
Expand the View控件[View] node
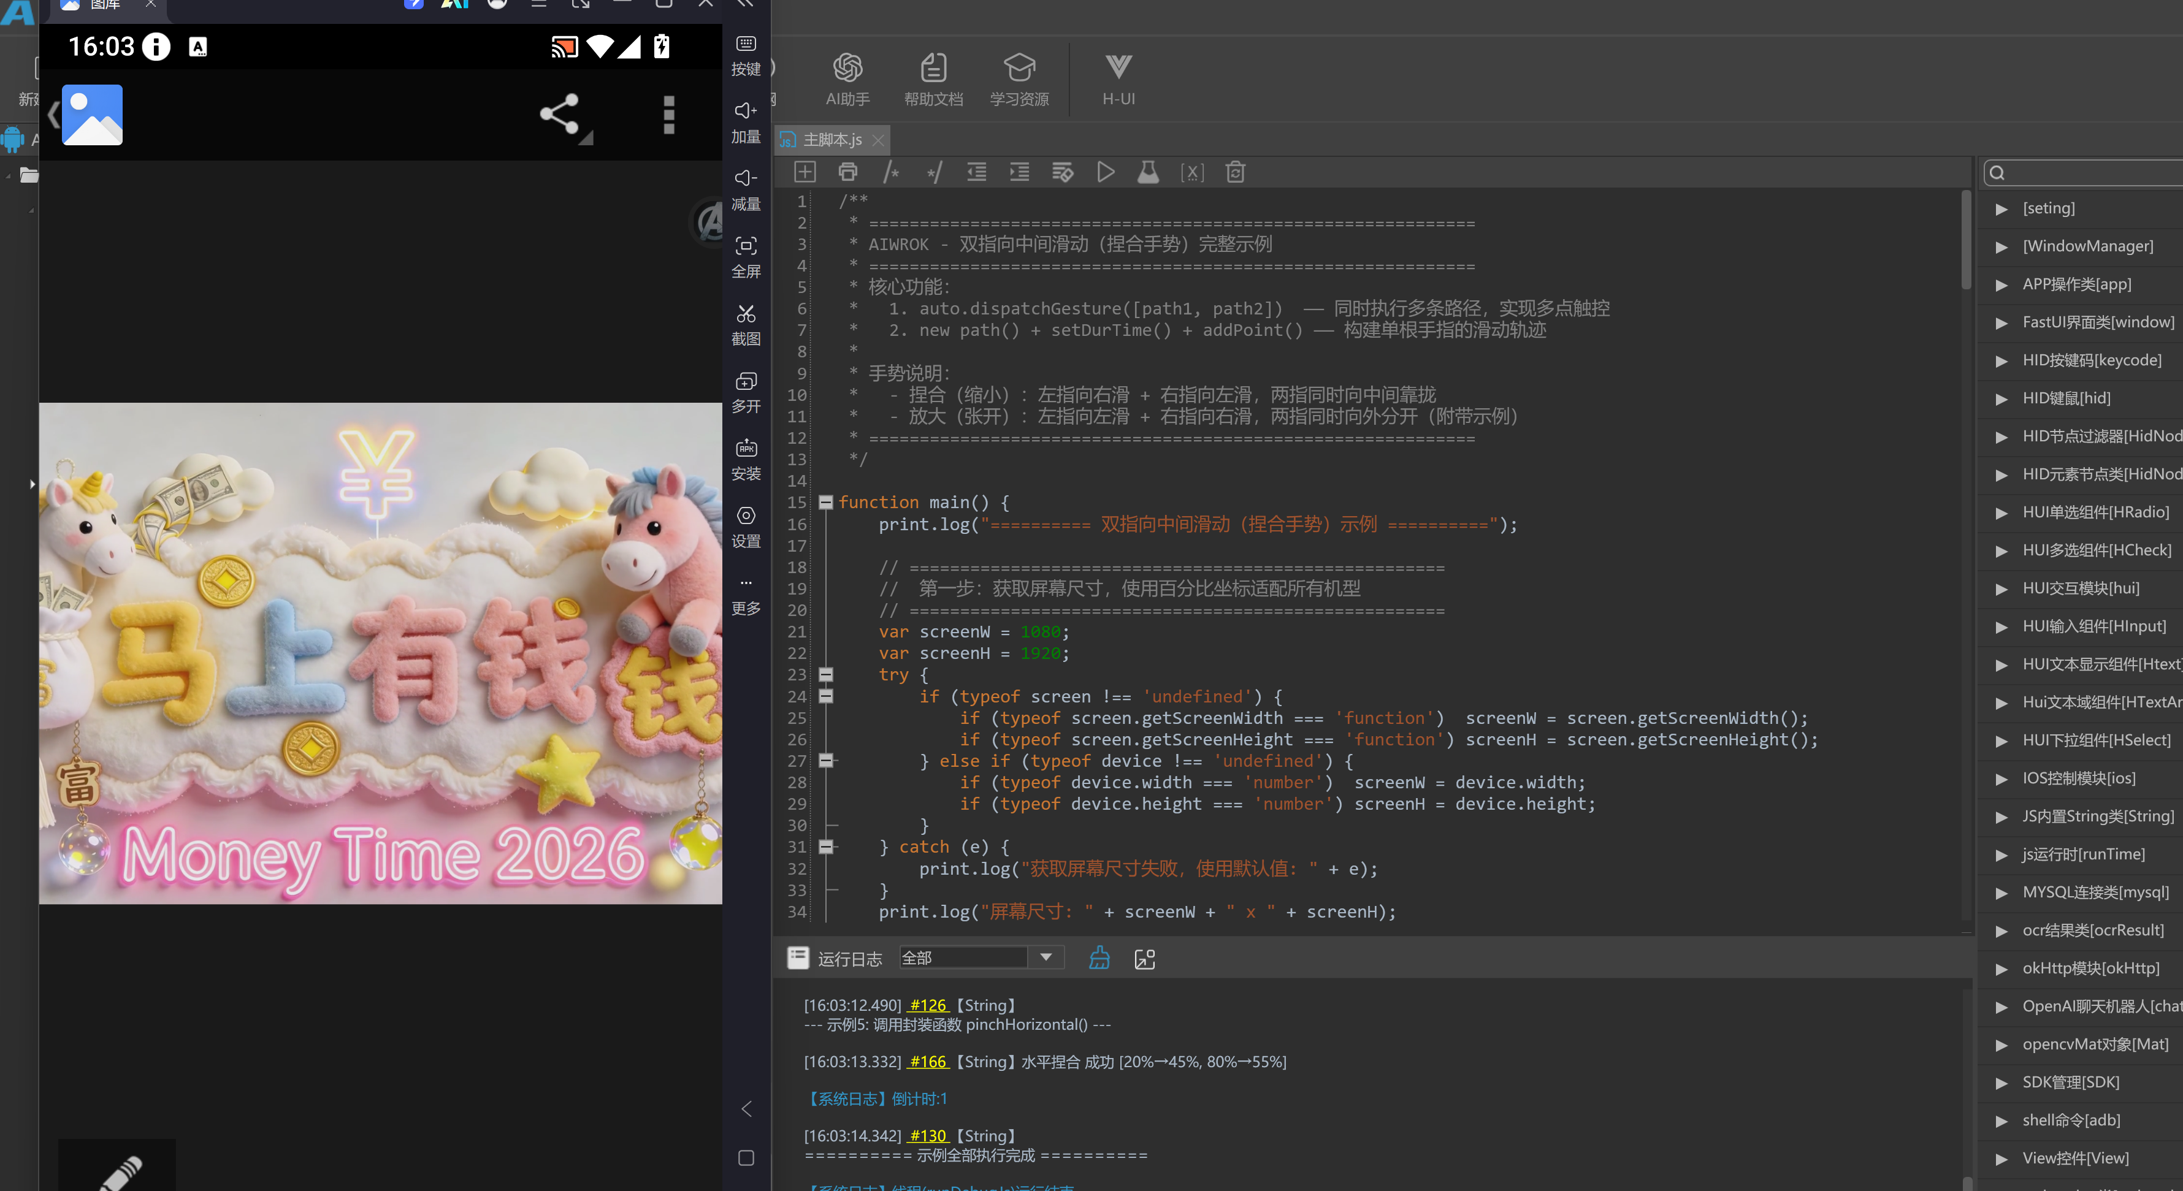2001,1159
